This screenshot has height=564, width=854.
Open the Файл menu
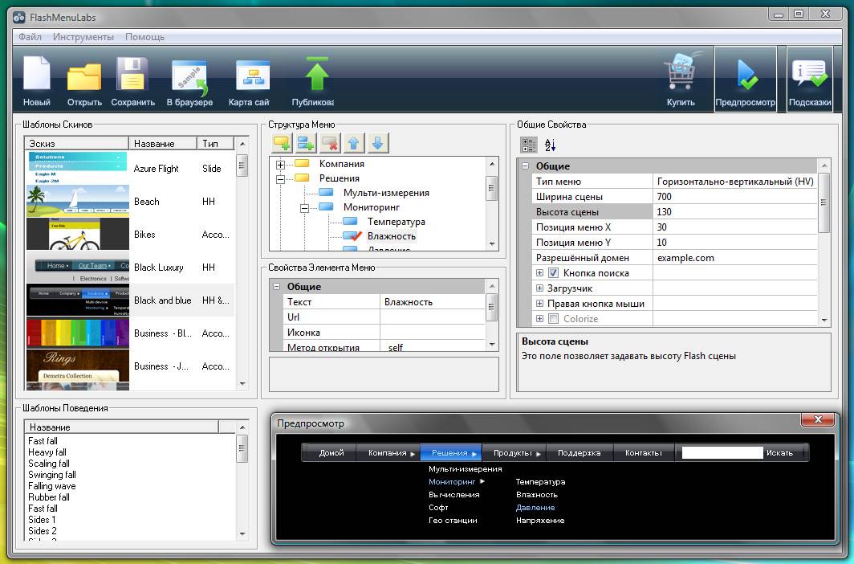(30, 37)
